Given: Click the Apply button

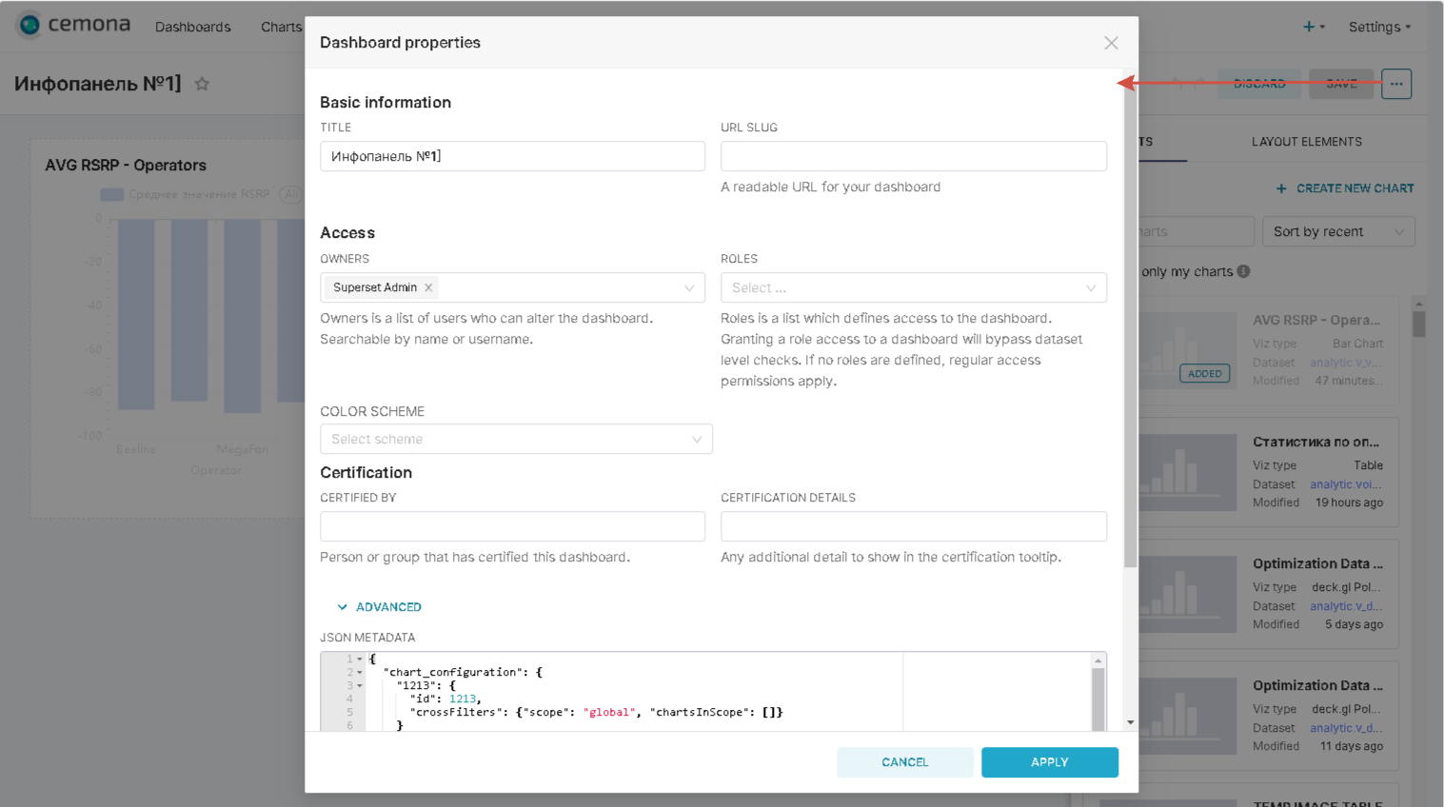Looking at the screenshot, I should tap(1049, 762).
